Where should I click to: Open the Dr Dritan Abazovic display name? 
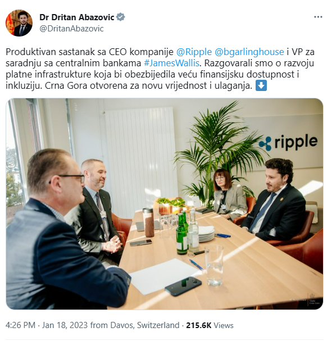(77, 17)
